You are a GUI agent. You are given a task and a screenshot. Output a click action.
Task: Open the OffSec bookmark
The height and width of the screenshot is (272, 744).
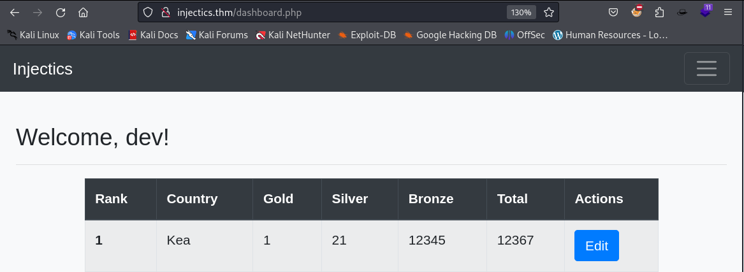(x=524, y=34)
